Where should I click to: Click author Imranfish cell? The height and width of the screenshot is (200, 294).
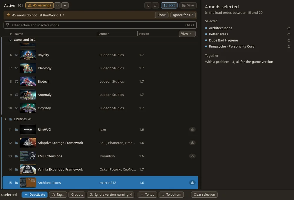pos(107,156)
